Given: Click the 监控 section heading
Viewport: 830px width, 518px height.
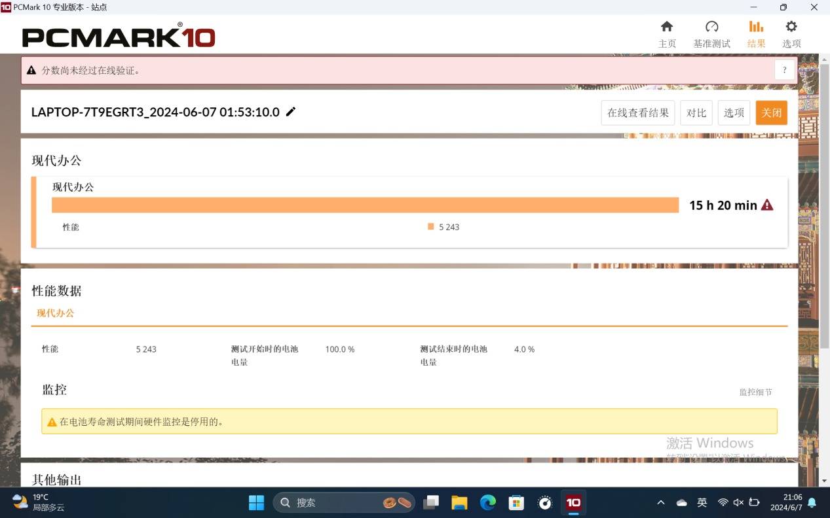Looking at the screenshot, I should (x=54, y=390).
